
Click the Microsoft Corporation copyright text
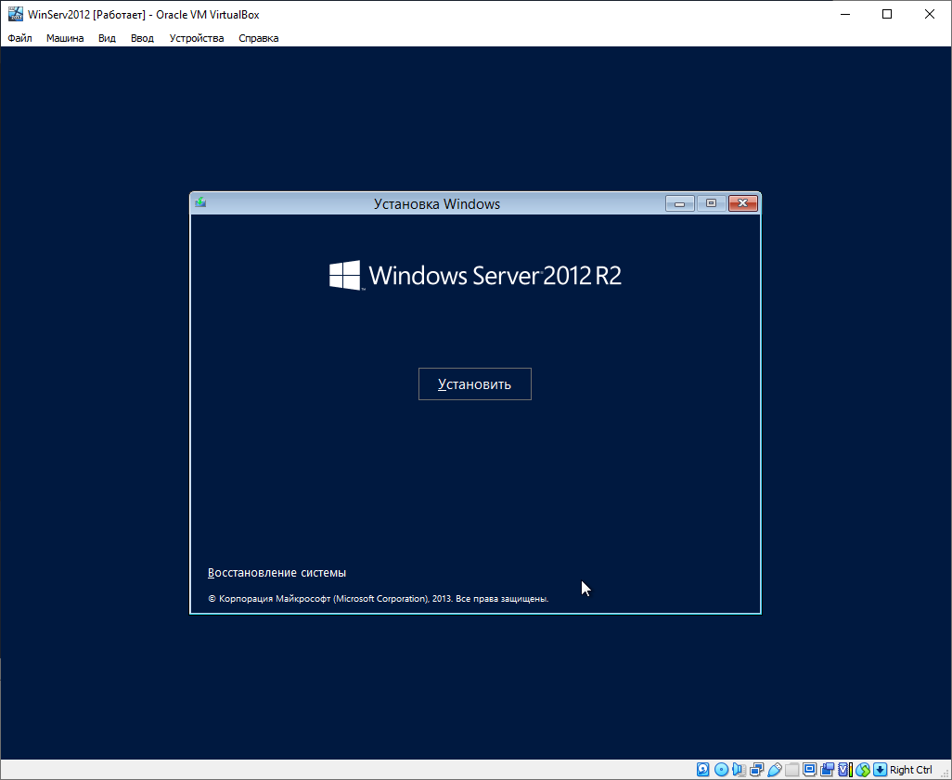point(379,598)
